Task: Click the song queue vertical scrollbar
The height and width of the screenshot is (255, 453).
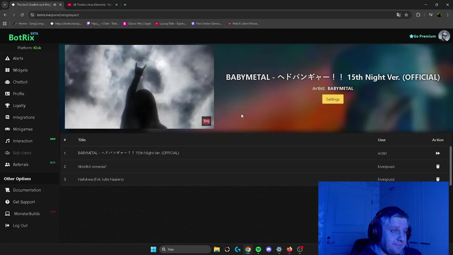Action: point(451,165)
